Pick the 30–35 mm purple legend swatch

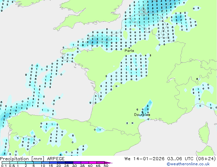[77, 163]
